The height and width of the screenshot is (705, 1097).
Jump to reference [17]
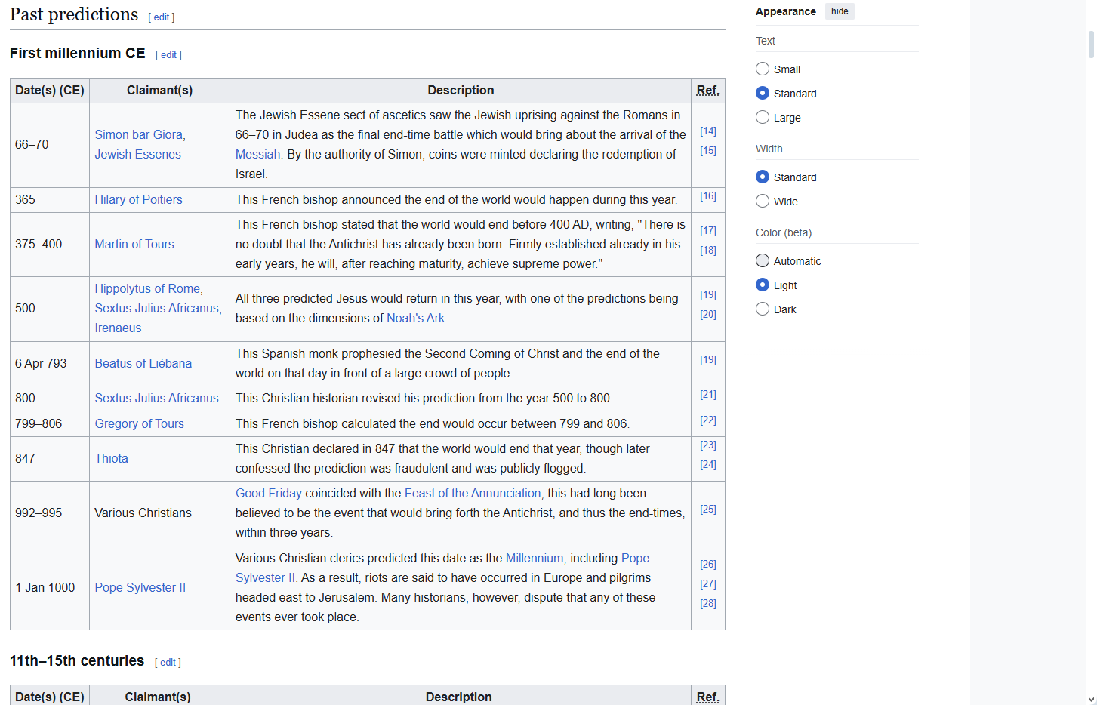click(x=708, y=230)
